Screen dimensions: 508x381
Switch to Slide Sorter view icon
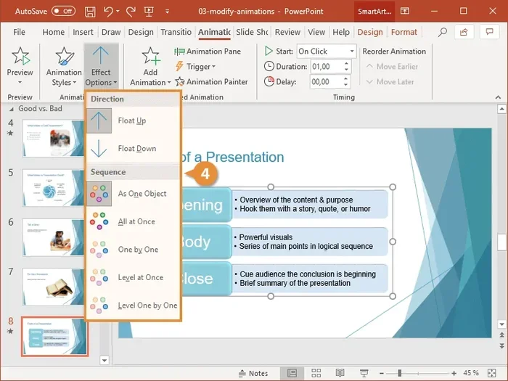click(x=316, y=373)
